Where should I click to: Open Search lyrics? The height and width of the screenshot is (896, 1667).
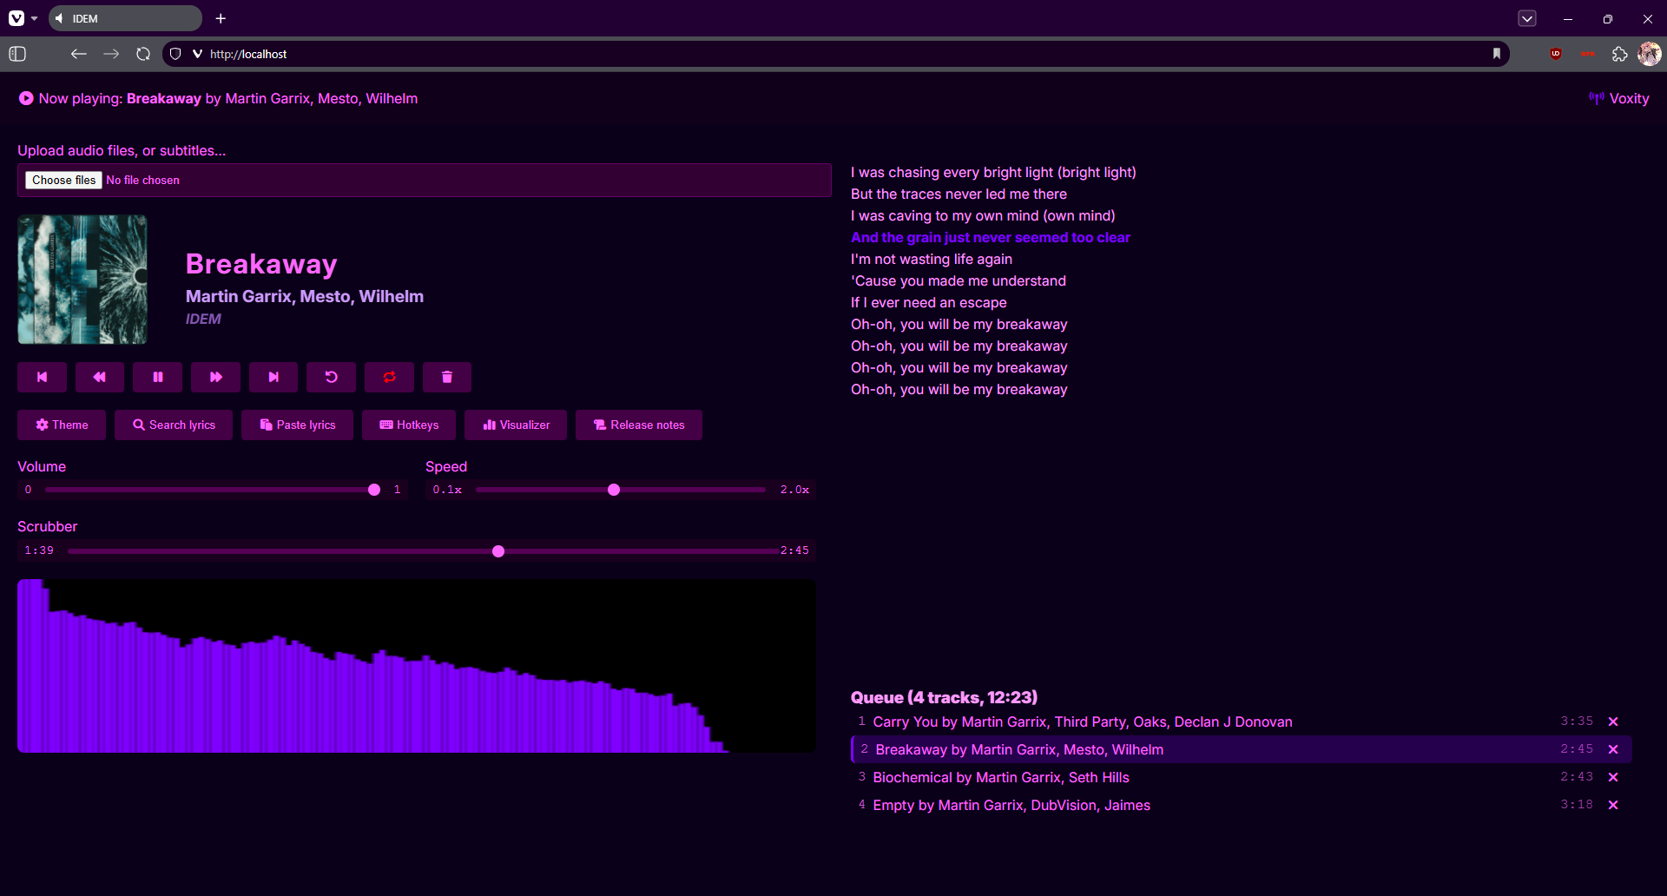(174, 425)
